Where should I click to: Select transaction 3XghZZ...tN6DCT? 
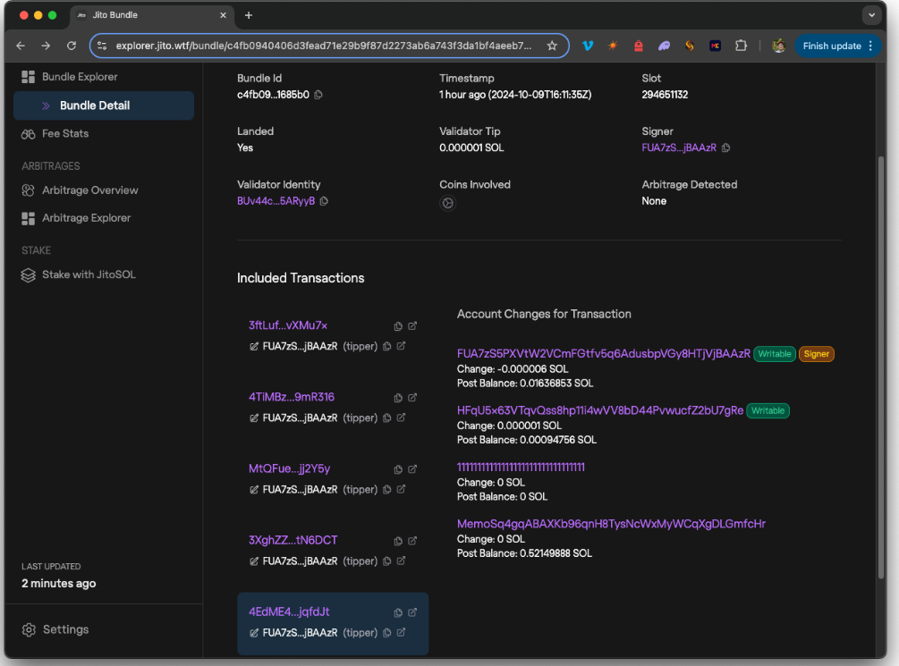(x=293, y=541)
